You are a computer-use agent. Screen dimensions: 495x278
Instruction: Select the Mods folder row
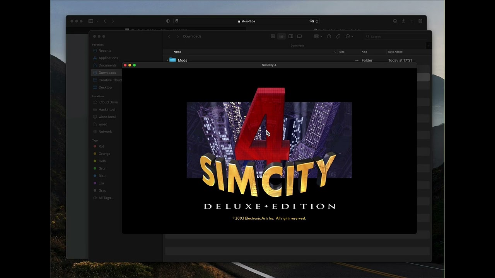(298, 60)
